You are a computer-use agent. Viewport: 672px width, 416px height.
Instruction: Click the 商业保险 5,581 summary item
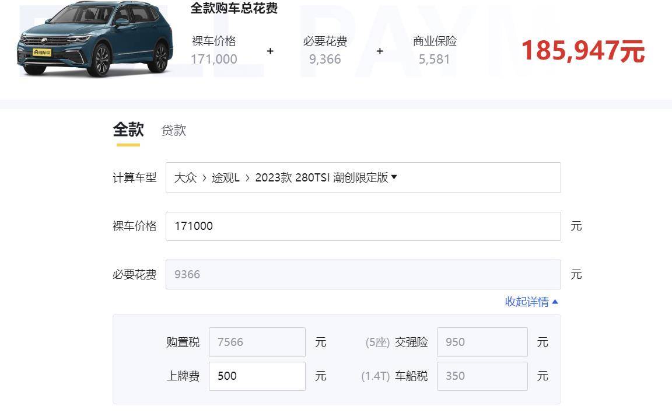434,51
